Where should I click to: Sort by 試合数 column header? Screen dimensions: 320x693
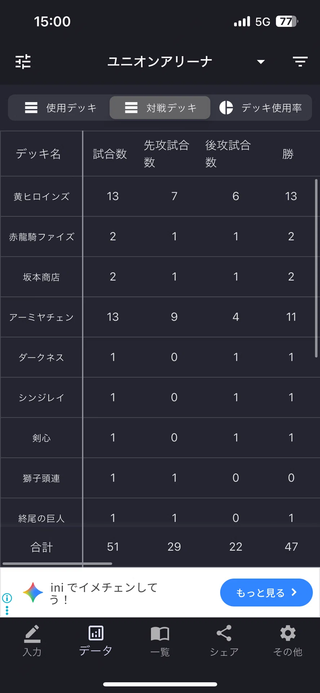click(x=110, y=154)
